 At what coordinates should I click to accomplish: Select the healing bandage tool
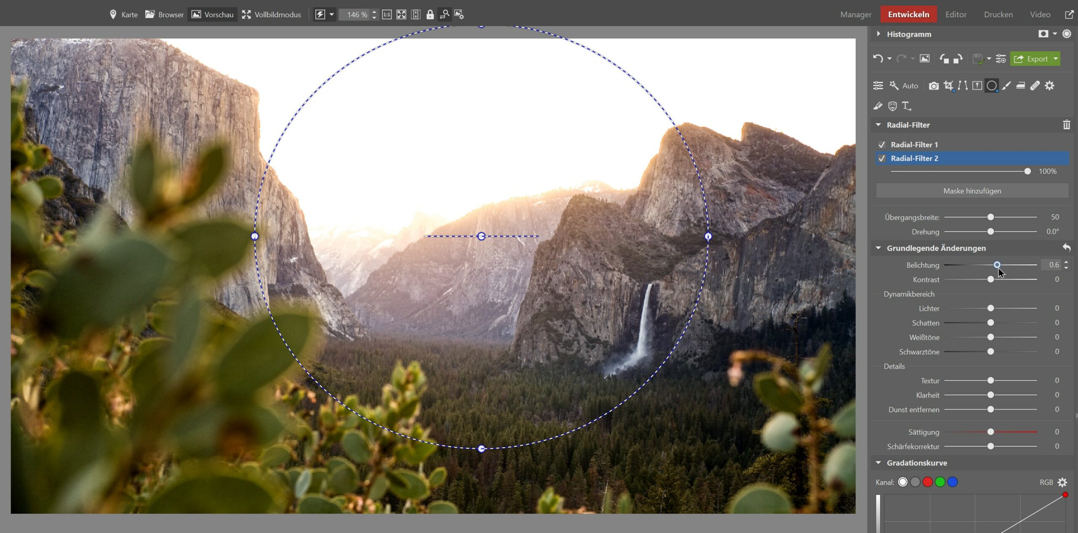[1035, 86]
